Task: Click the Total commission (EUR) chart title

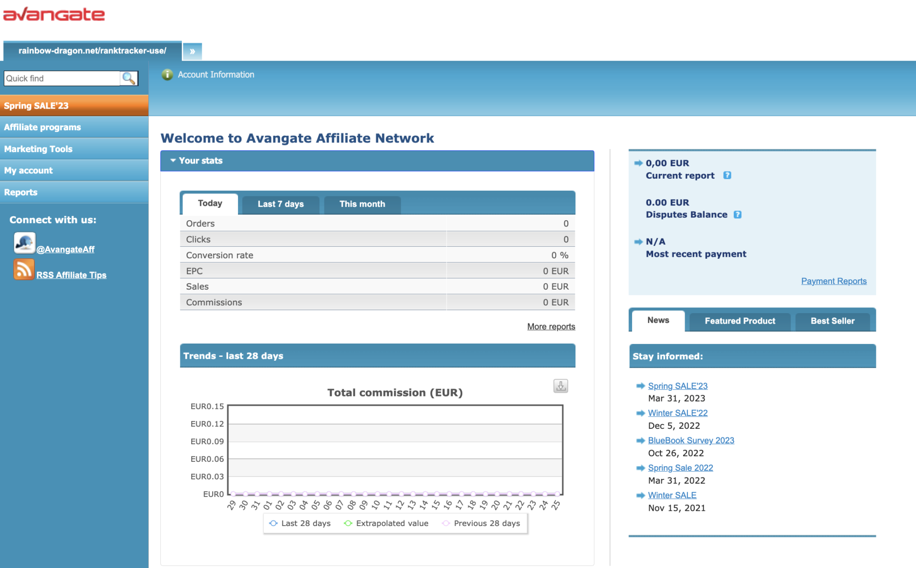Action: [395, 393]
